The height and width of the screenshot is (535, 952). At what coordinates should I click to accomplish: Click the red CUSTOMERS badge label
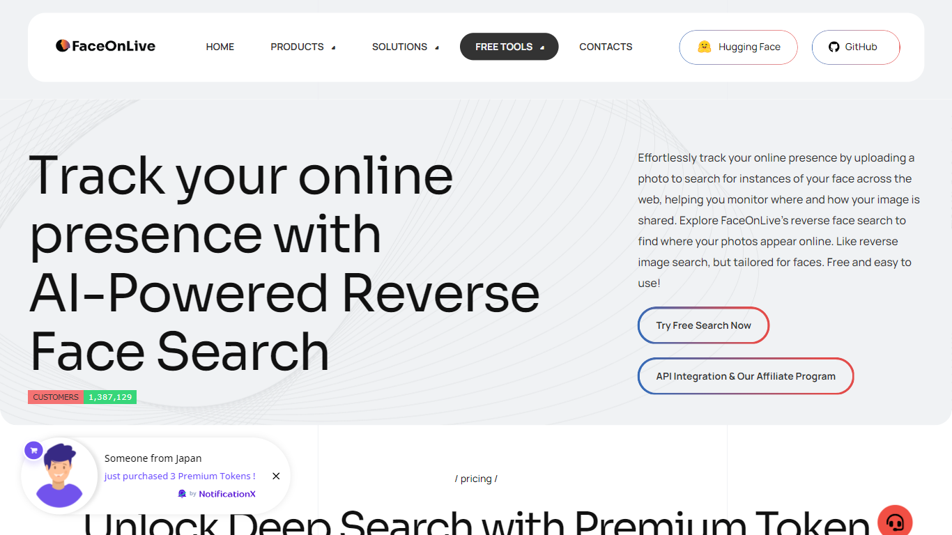coord(56,397)
